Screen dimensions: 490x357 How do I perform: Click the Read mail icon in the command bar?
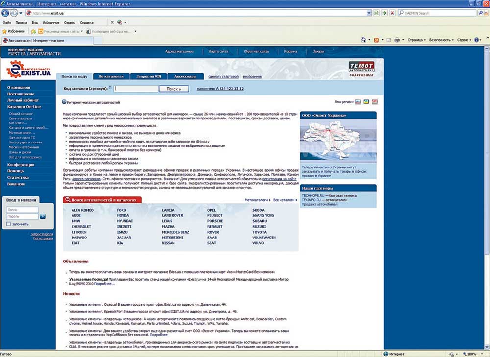[389, 40]
